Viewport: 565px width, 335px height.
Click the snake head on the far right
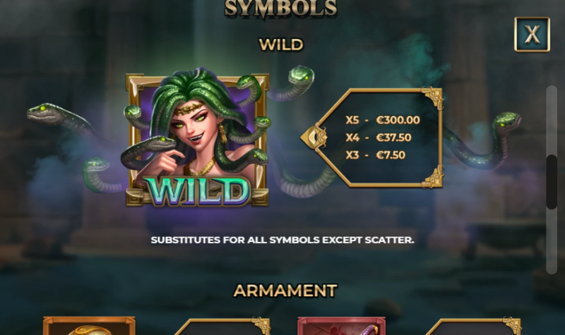506,120
